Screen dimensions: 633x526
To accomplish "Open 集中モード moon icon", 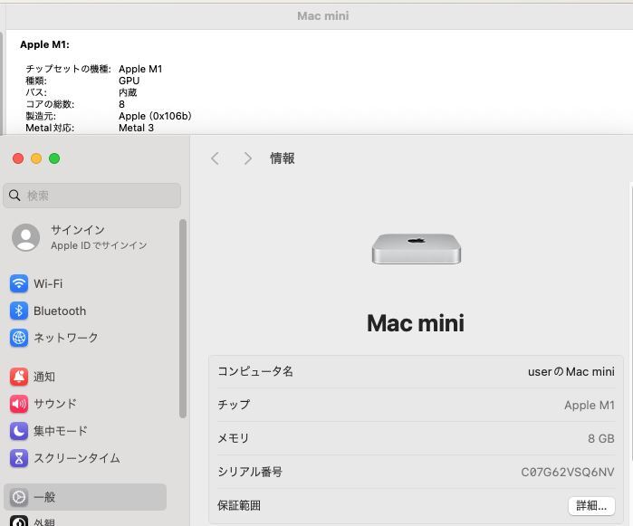I will (x=19, y=431).
